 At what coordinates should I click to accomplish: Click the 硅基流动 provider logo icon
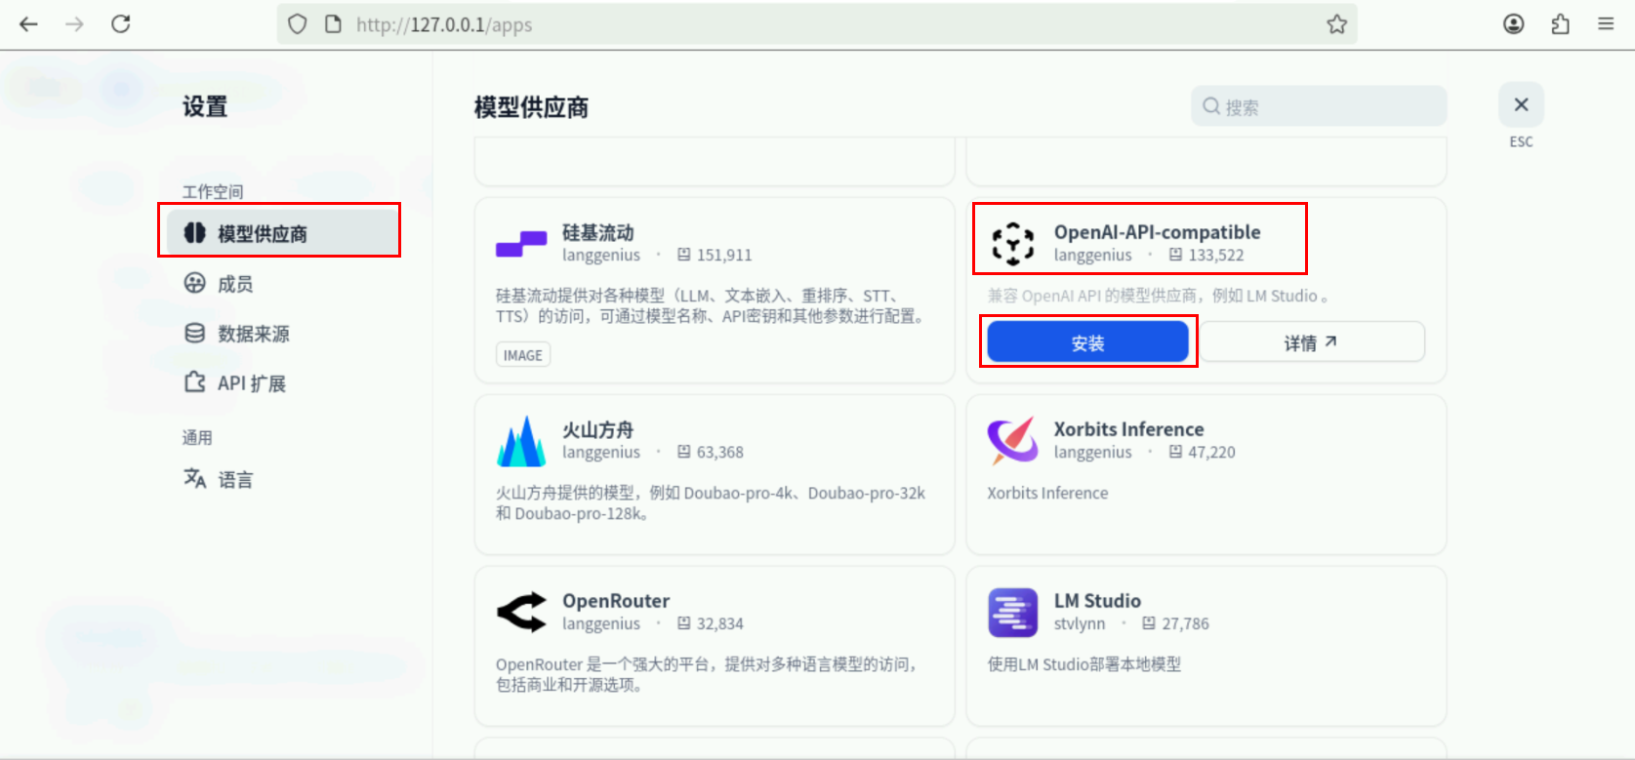(x=521, y=244)
